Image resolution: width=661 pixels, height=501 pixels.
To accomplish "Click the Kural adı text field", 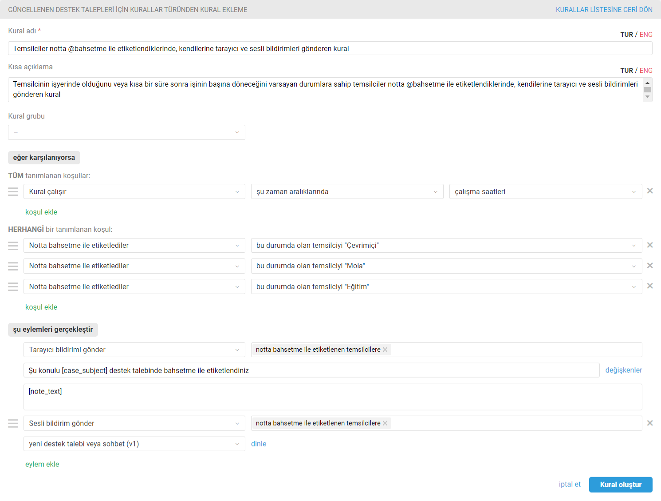I will 330,48.
